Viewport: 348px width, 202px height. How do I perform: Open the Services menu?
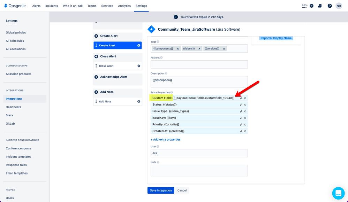coord(107,6)
